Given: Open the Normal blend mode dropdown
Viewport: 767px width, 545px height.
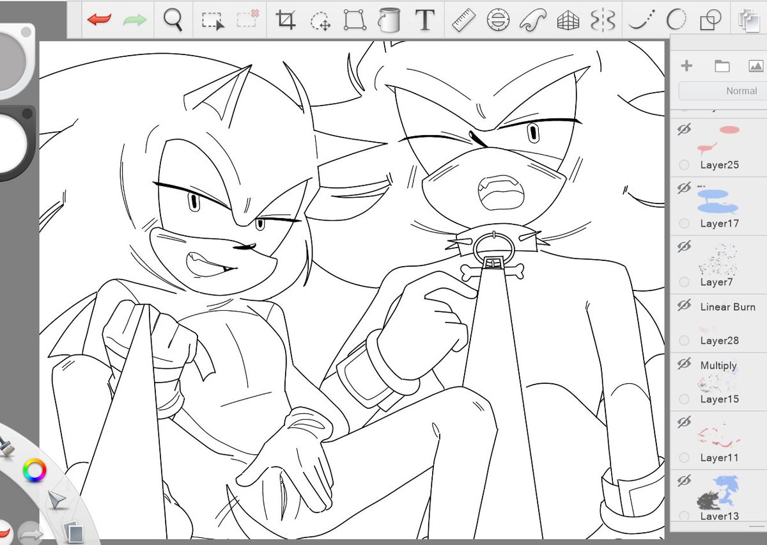Looking at the screenshot, I should point(722,91).
